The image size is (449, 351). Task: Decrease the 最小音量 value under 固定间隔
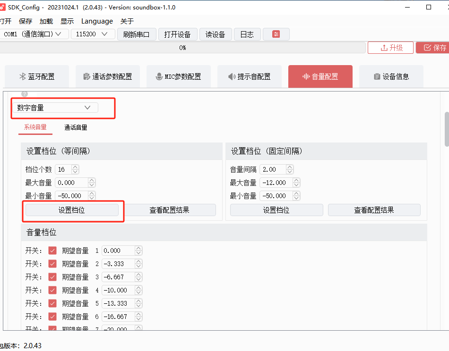[296, 198]
